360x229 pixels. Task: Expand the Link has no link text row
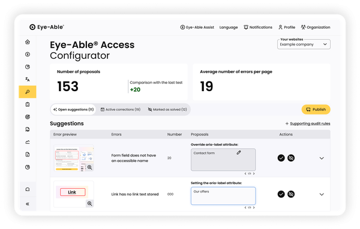click(x=322, y=194)
